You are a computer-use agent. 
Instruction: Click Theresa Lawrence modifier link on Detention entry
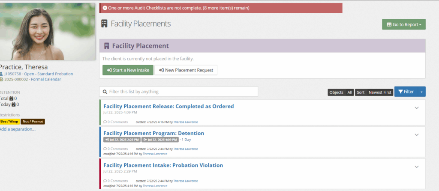(x=155, y=154)
